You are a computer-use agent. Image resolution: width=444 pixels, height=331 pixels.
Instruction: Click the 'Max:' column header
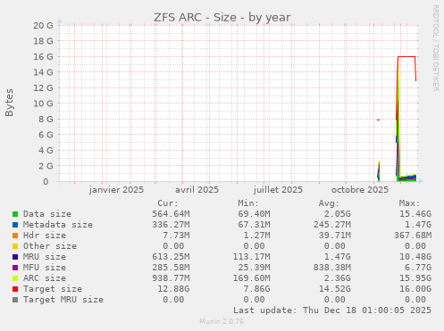pos(409,203)
